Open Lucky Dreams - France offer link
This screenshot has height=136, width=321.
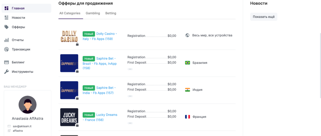[x=106, y=115]
